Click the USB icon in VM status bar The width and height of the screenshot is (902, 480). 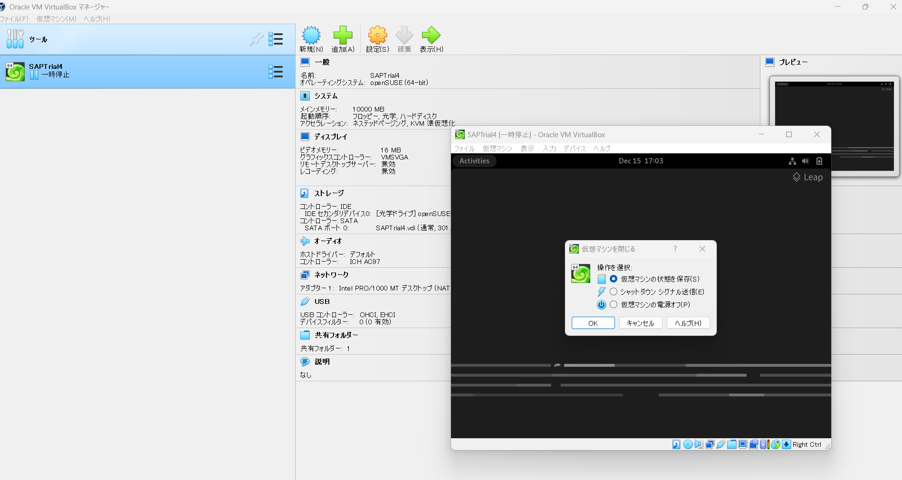(x=720, y=444)
